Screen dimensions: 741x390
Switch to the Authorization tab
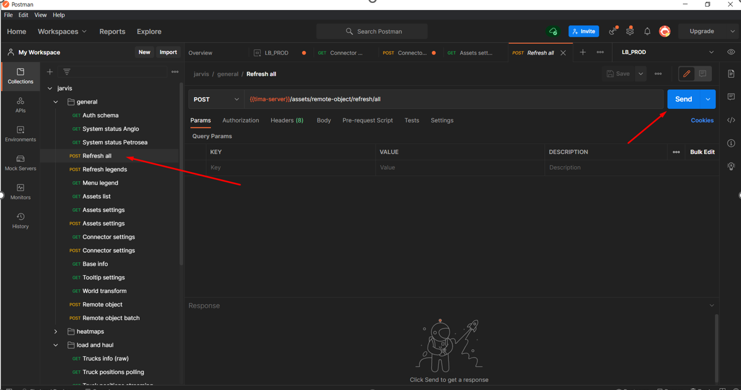(x=240, y=120)
